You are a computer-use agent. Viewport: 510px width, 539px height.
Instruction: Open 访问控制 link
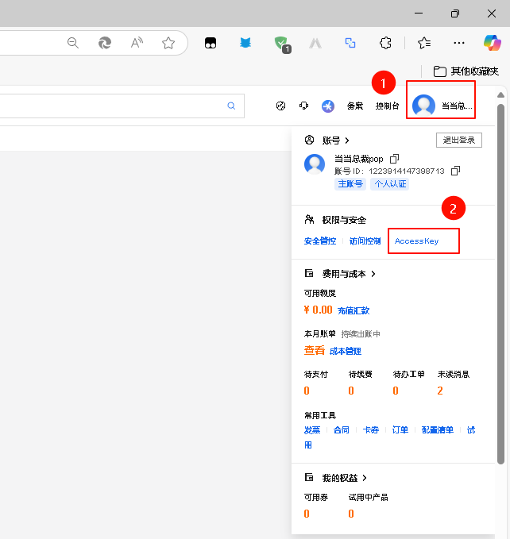(365, 241)
